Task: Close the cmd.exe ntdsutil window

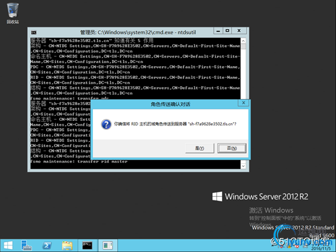Action: coord(239,31)
